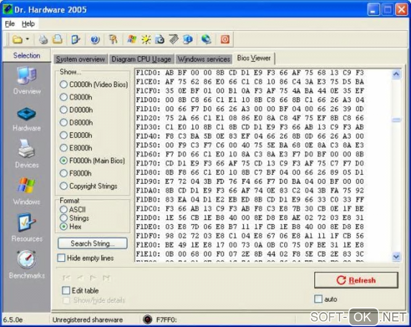Viewport: 411px width, 327px height.
Task: Open Devices in the sidebar
Action: tap(27, 154)
